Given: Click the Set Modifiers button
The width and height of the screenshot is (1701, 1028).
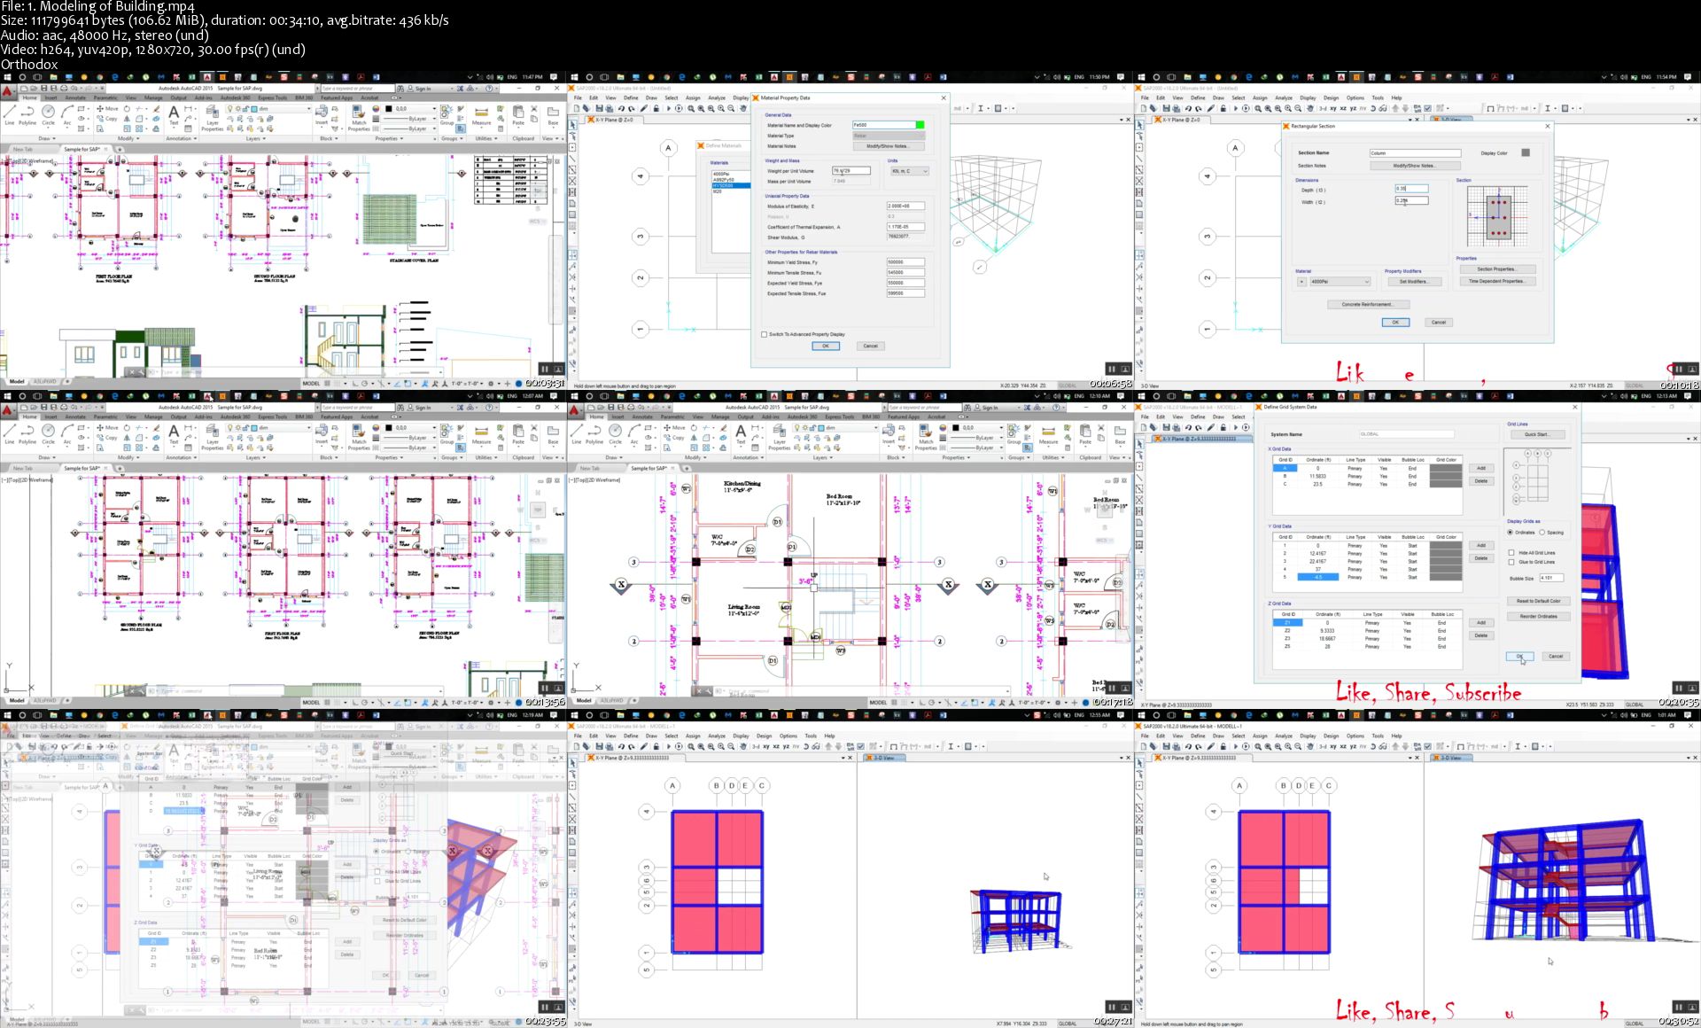Looking at the screenshot, I should tap(1415, 282).
